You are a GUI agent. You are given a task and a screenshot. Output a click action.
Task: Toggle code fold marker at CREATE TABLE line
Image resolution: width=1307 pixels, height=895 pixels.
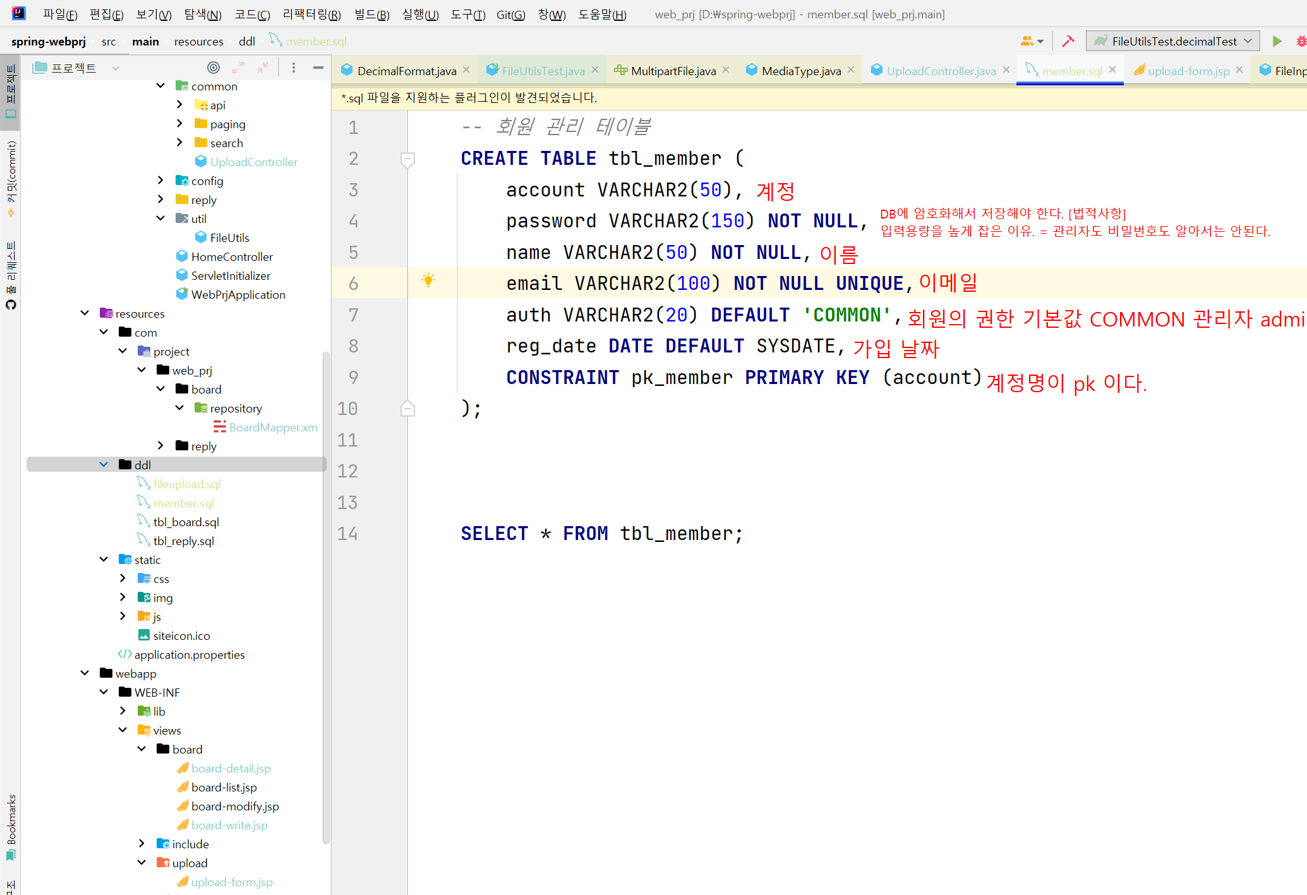tap(408, 159)
